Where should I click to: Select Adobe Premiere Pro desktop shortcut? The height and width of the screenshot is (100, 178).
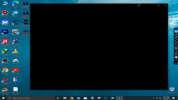pyautogui.click(x=5, y=33)
